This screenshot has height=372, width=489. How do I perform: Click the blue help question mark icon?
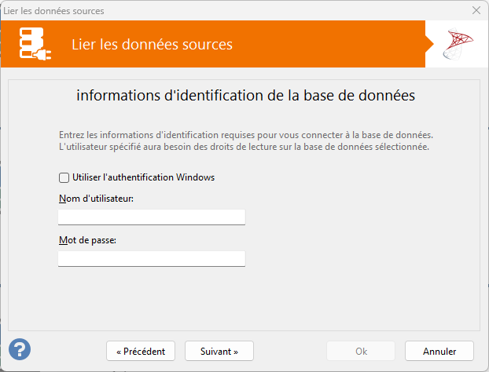tap(20, 349)
